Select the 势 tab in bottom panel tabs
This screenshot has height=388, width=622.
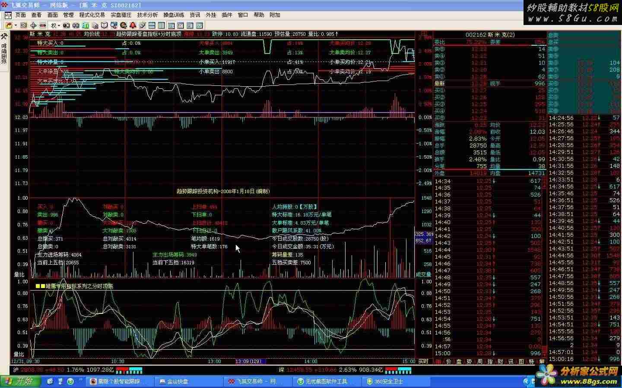point(469,361)
